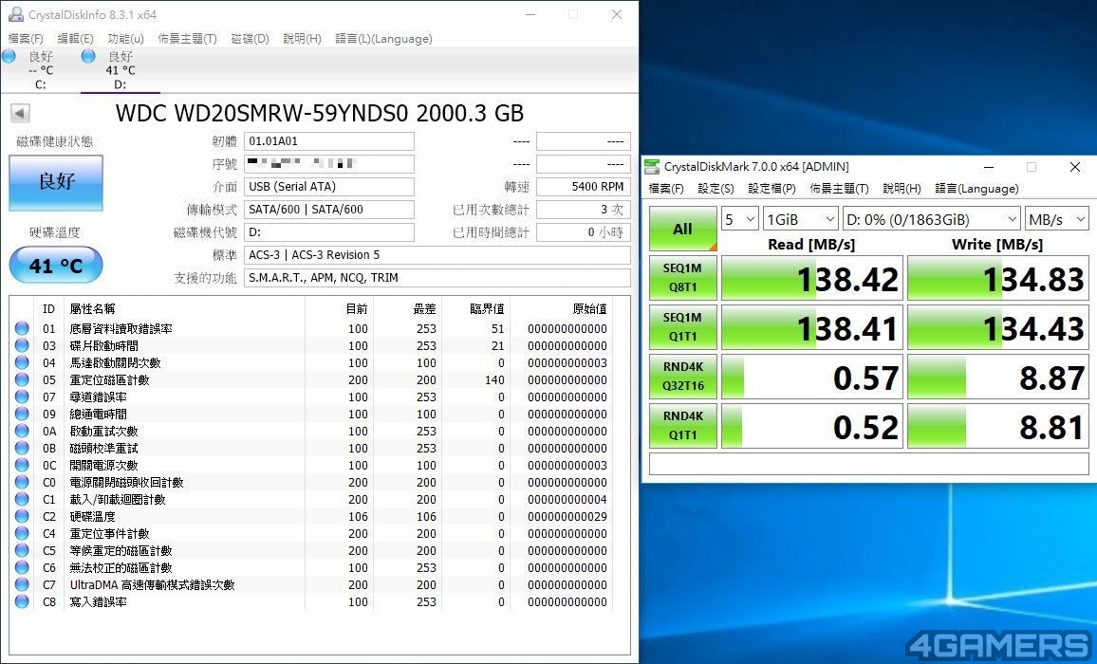Image resolution: width=1097 pixels, height=664 pixels.
Task: Open test count dropdown showing 5
Action: [740, 220]
